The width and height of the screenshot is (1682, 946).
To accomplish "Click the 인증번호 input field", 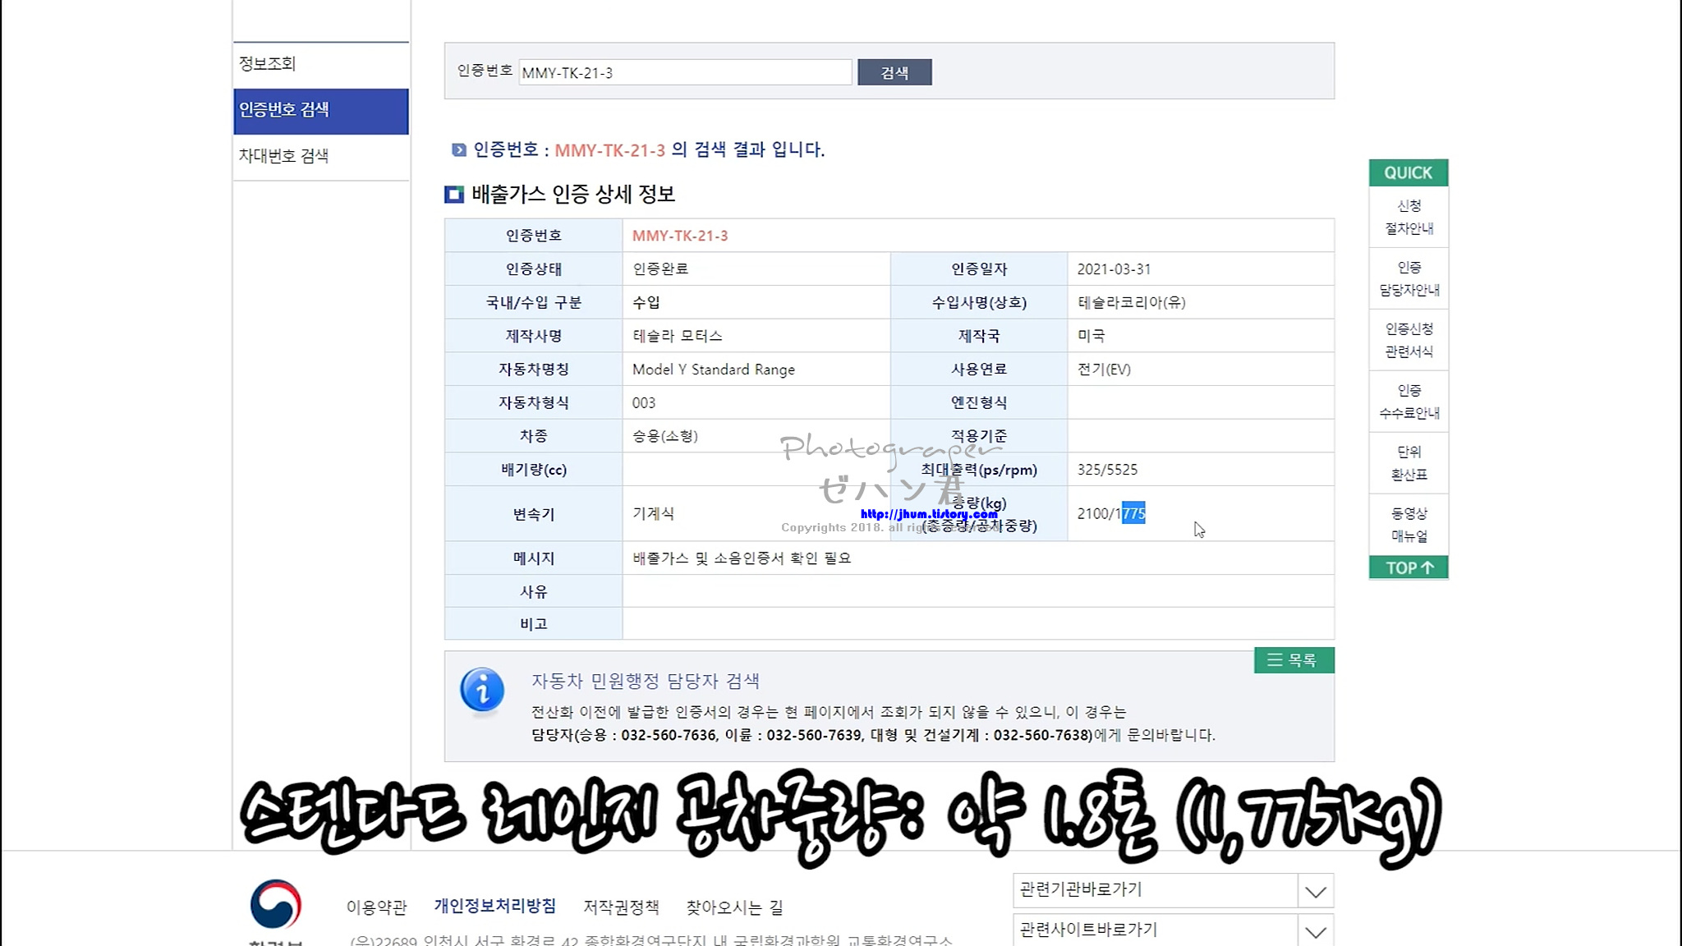I will click(x=684, y=72).
